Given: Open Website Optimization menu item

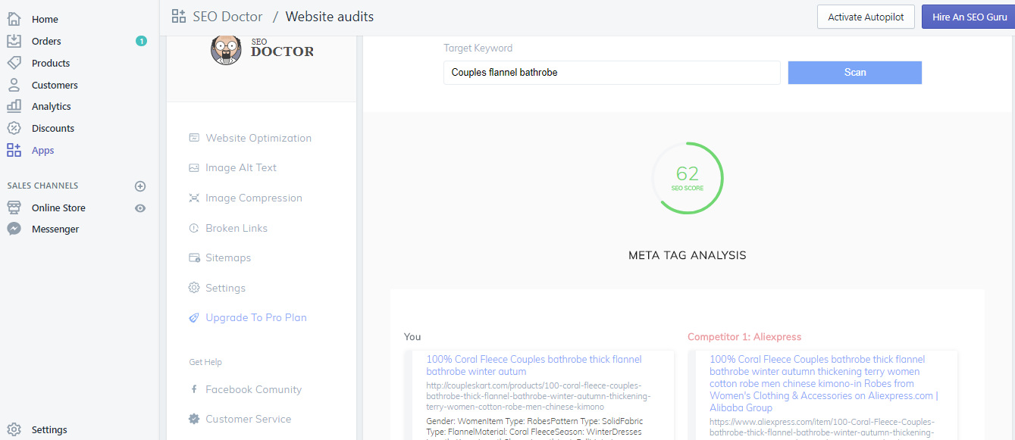Looking at the screenshot, I should point(258,138).
